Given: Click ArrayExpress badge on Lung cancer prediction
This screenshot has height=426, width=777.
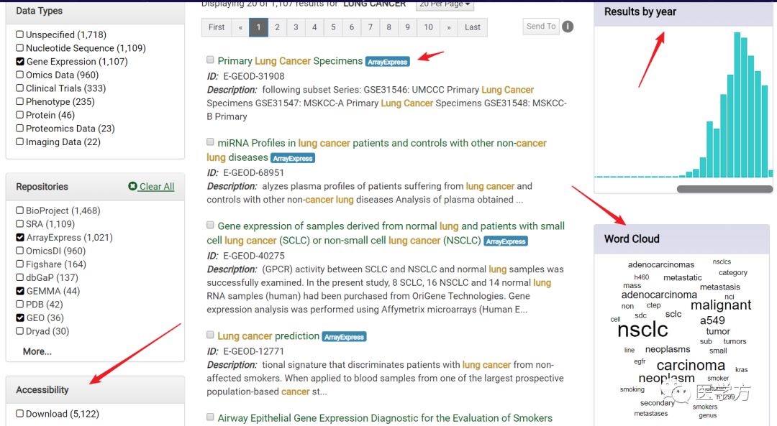Looking at the screenshot, I should click(345, 337).
